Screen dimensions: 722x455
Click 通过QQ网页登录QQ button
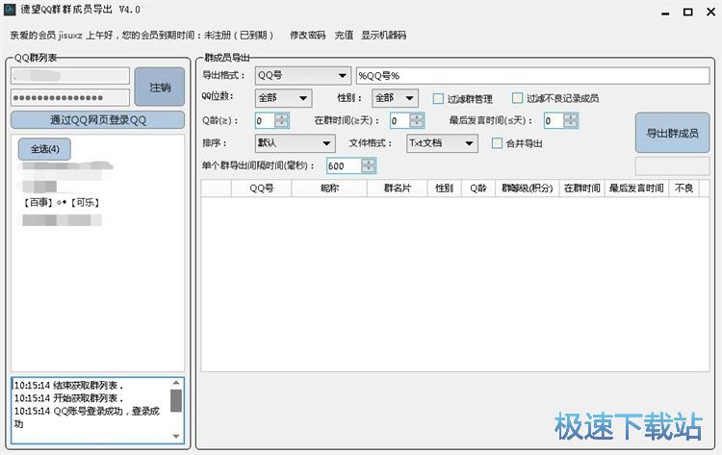coord(97,120)
